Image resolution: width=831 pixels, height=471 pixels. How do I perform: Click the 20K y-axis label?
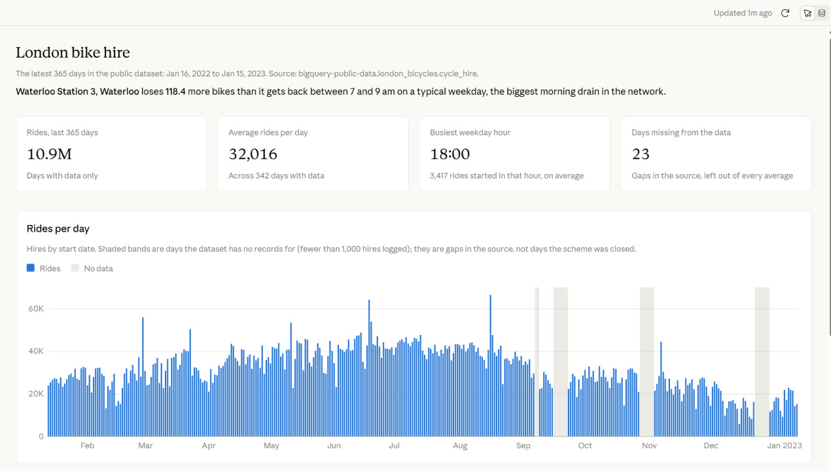coord(36,393)
